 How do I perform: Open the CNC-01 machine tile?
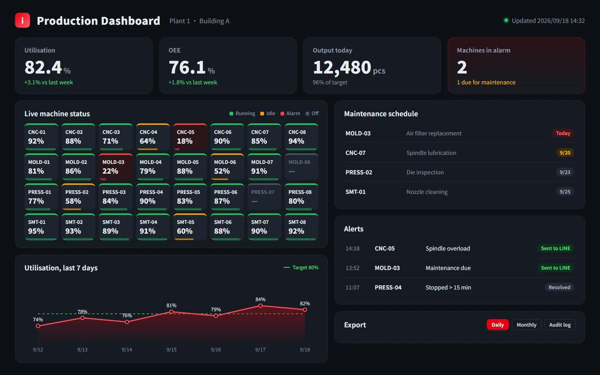tap(41, 137)
